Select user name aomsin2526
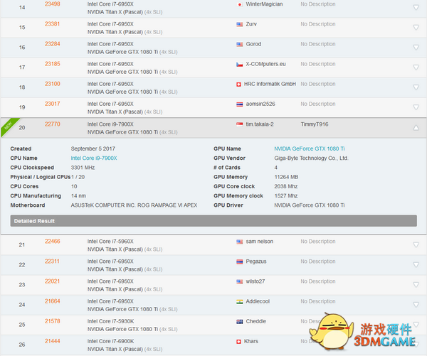 tap(260, 104)
